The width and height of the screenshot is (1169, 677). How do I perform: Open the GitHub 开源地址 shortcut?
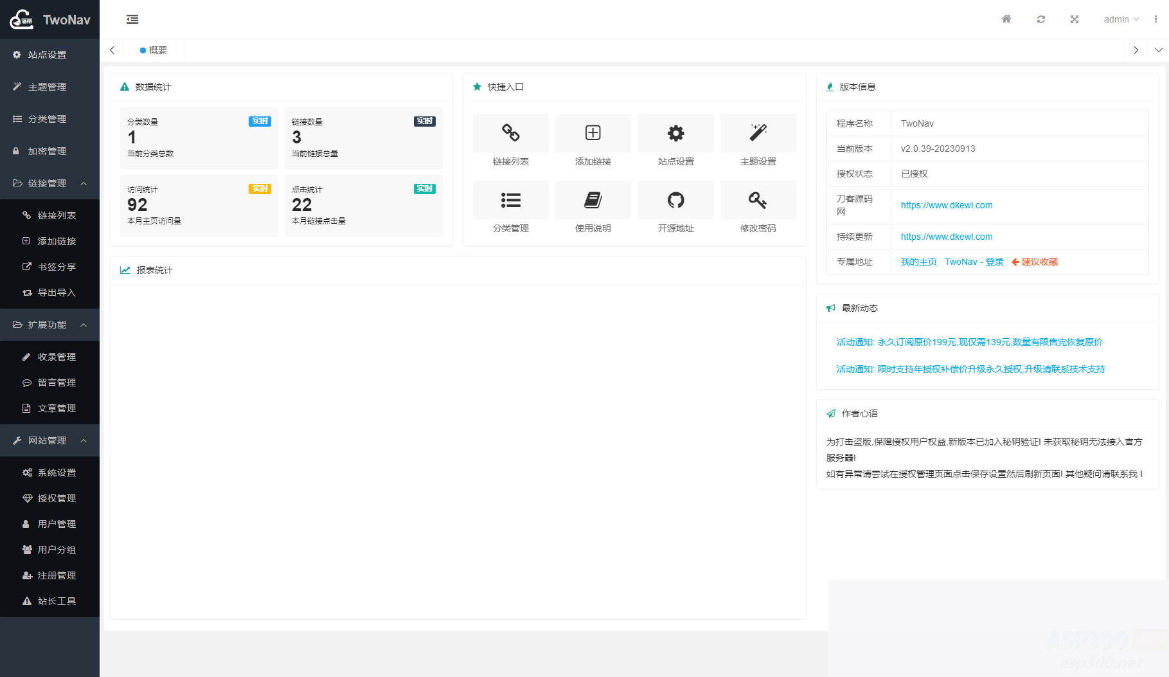(x=675, y=201)
